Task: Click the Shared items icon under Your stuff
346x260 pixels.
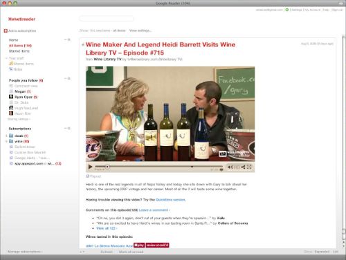Action: pyautogui.click(x=11, y=64)
